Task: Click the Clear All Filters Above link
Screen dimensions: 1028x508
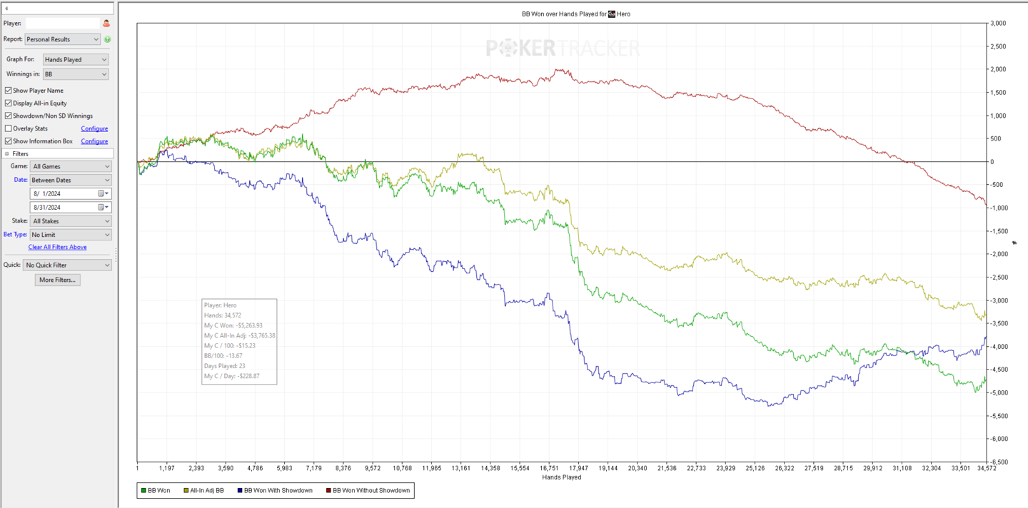Action: coord(57,248)
